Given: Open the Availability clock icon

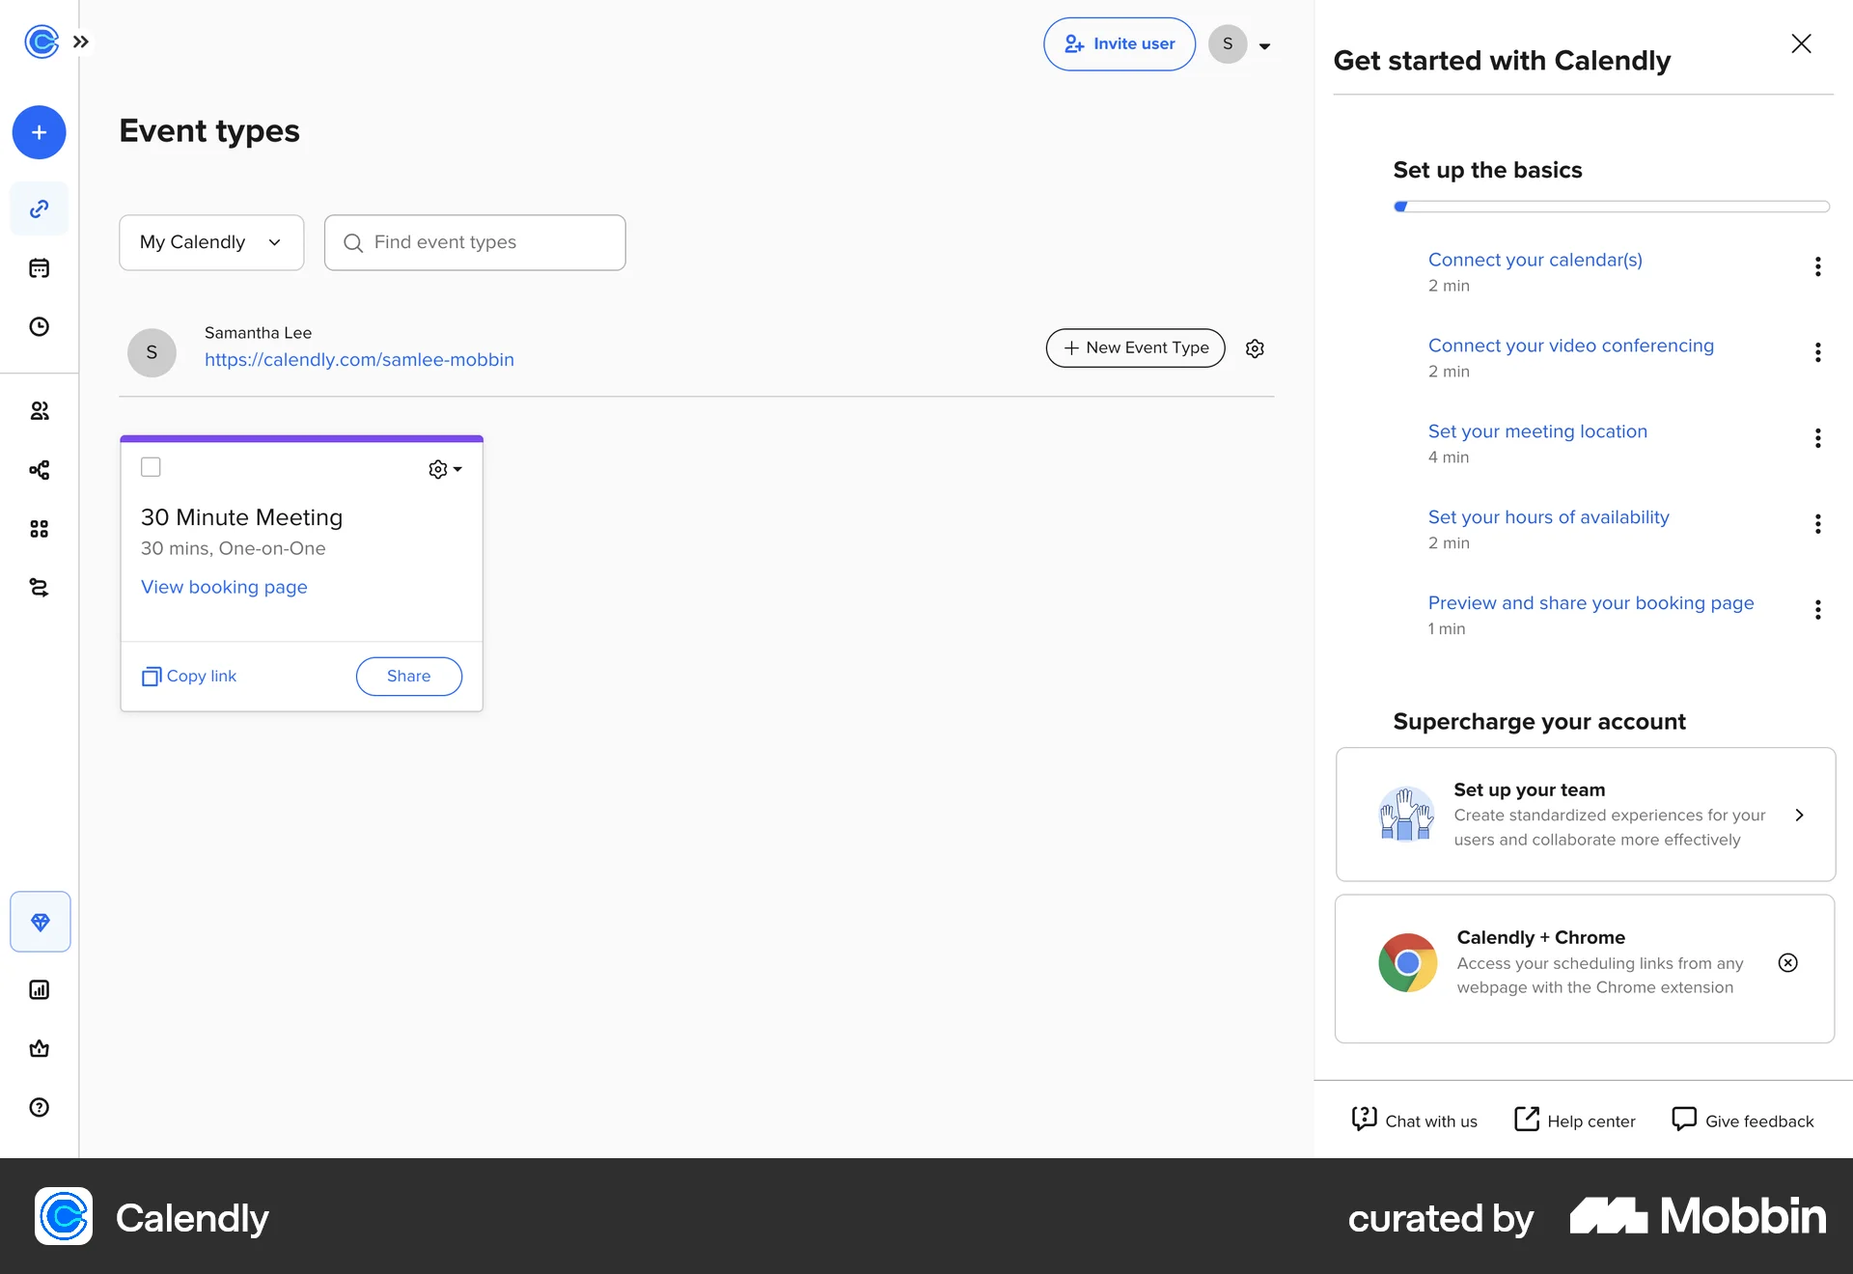Looking at the screenshot, I should click(x=39, y=326).
